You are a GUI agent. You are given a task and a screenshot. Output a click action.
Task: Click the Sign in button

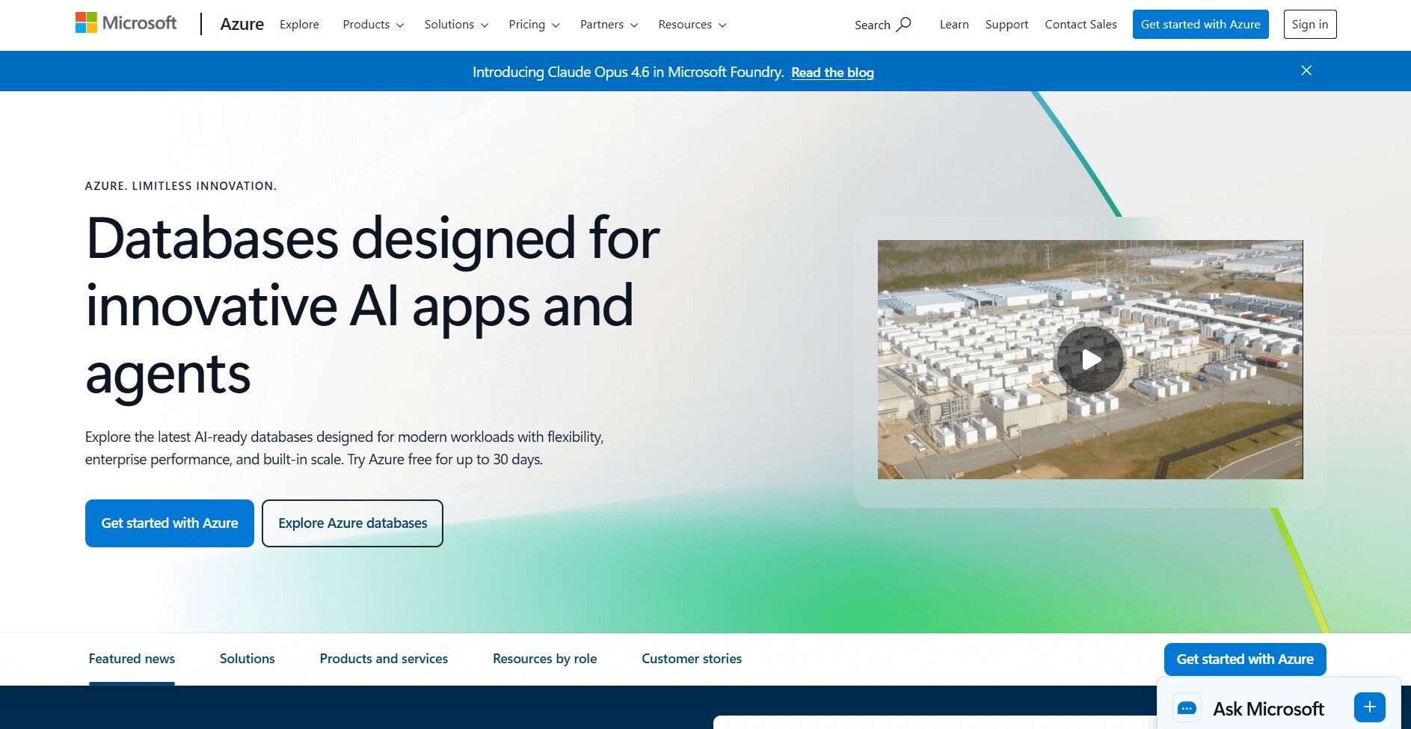pos(1309,25)
